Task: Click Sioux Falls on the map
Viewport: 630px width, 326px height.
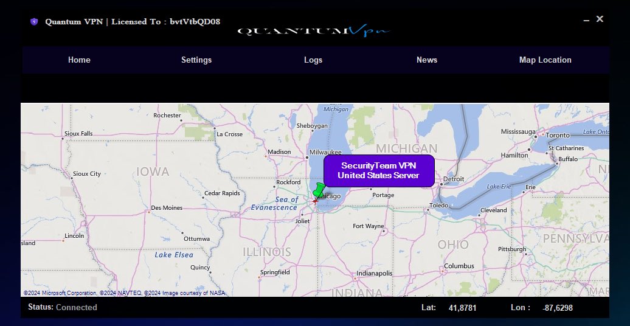Action: point(78,133)
